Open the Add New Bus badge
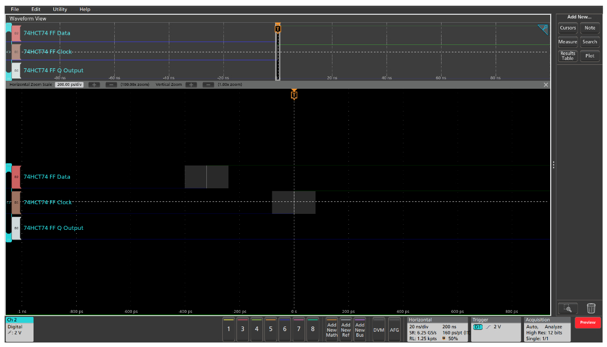This screenshot has height=347, width=607. click(x=360, y=328)
